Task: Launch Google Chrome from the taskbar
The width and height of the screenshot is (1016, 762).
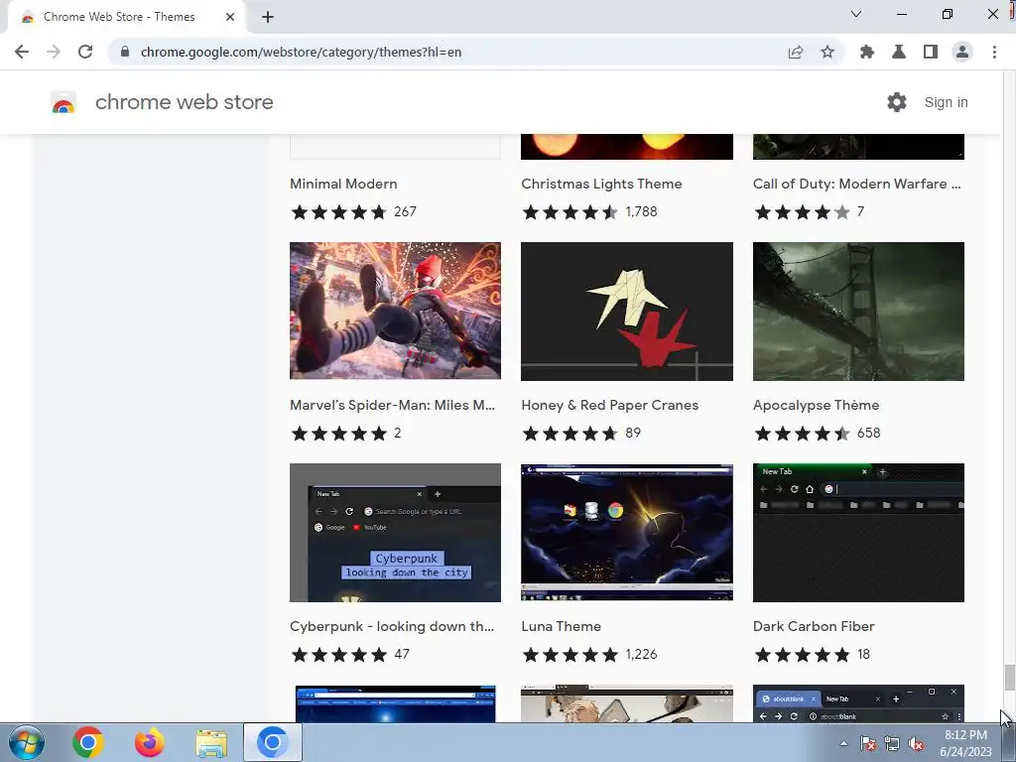Action: point(88,742)
